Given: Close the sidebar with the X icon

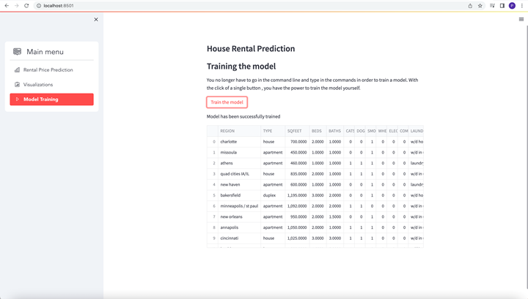Looking at the screenshot, I should point(96,20).
